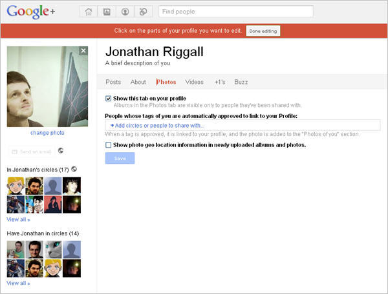
Task: Close the profile photo with X icon
Action: (x=83, y=51)
